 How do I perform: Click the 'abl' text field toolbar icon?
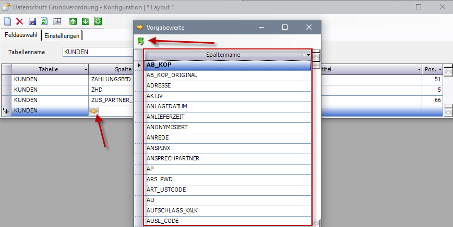[x=57, y=21]
